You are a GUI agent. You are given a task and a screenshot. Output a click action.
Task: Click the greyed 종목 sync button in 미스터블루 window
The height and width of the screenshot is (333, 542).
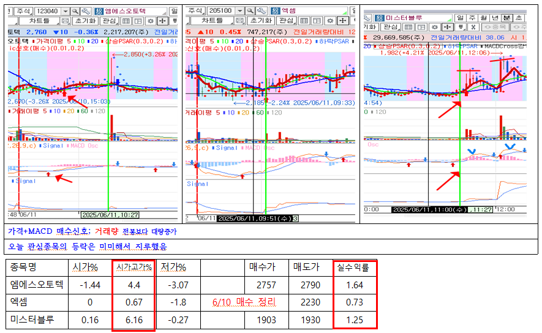pyautogui.click(x=494, y=27)
